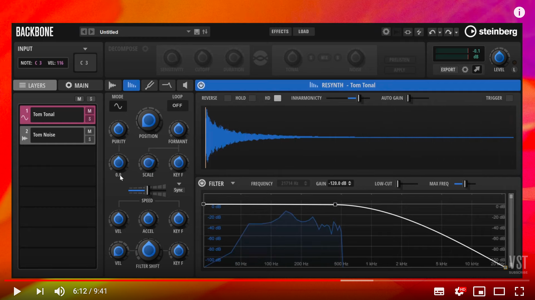Toggle Resynth power button

[201, 85]
